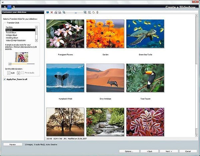This screenshot has width=200, height=156.
Task: Click the zoom-in magnifier right of slider
Action: [x=85, y=12]
